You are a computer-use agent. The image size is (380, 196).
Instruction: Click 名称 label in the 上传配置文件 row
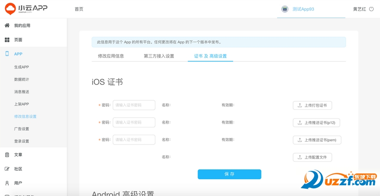[166, 157]
